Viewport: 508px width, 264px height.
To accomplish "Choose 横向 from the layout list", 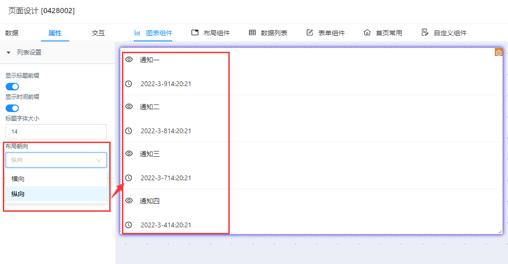I will (x=56, y=179).
